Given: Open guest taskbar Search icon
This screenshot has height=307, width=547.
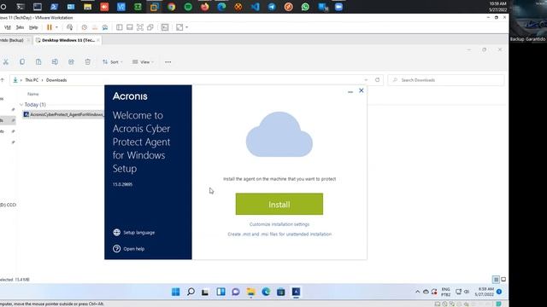Looking at the screenshot, I should pyautogui.click(x=191, y=292).
